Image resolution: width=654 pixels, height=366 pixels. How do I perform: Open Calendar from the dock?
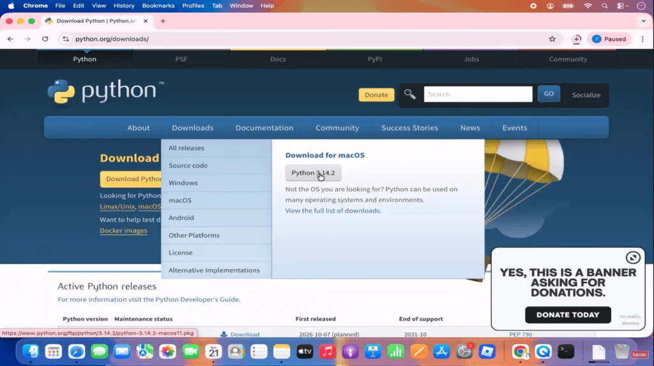pos(213,351)
